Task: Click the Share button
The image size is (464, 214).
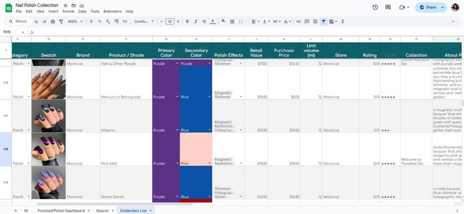Action: point(427,7)
